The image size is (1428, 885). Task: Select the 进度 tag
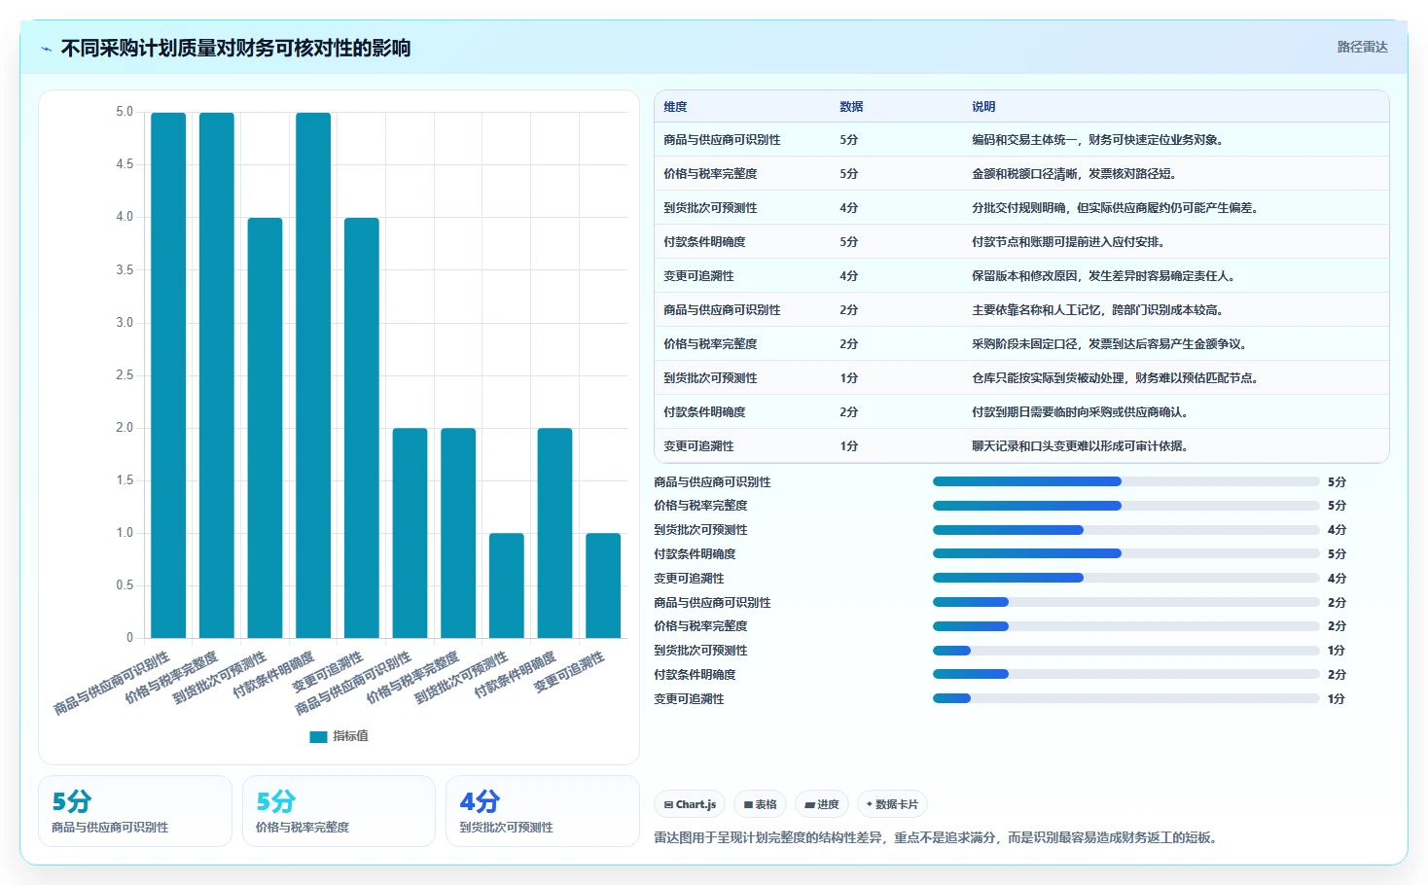822,804
